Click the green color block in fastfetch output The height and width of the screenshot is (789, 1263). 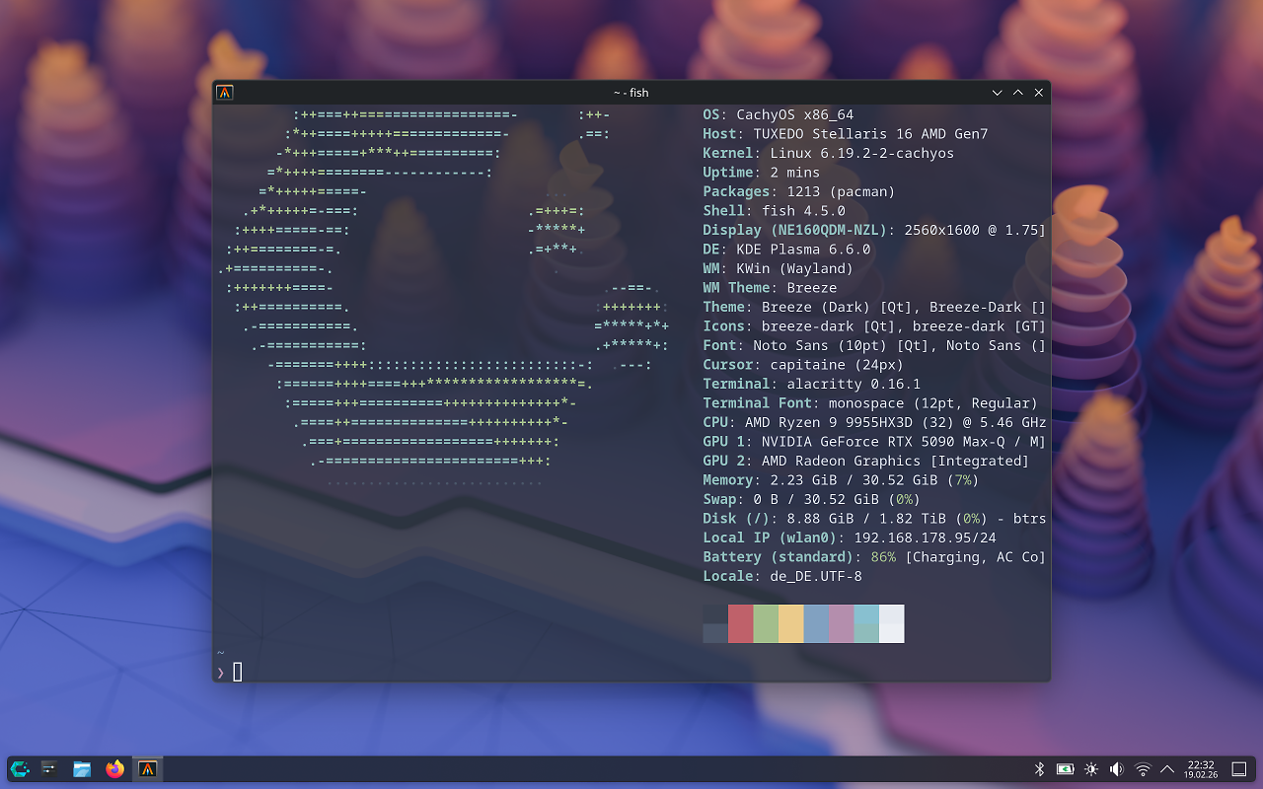(x=766, y=624)
